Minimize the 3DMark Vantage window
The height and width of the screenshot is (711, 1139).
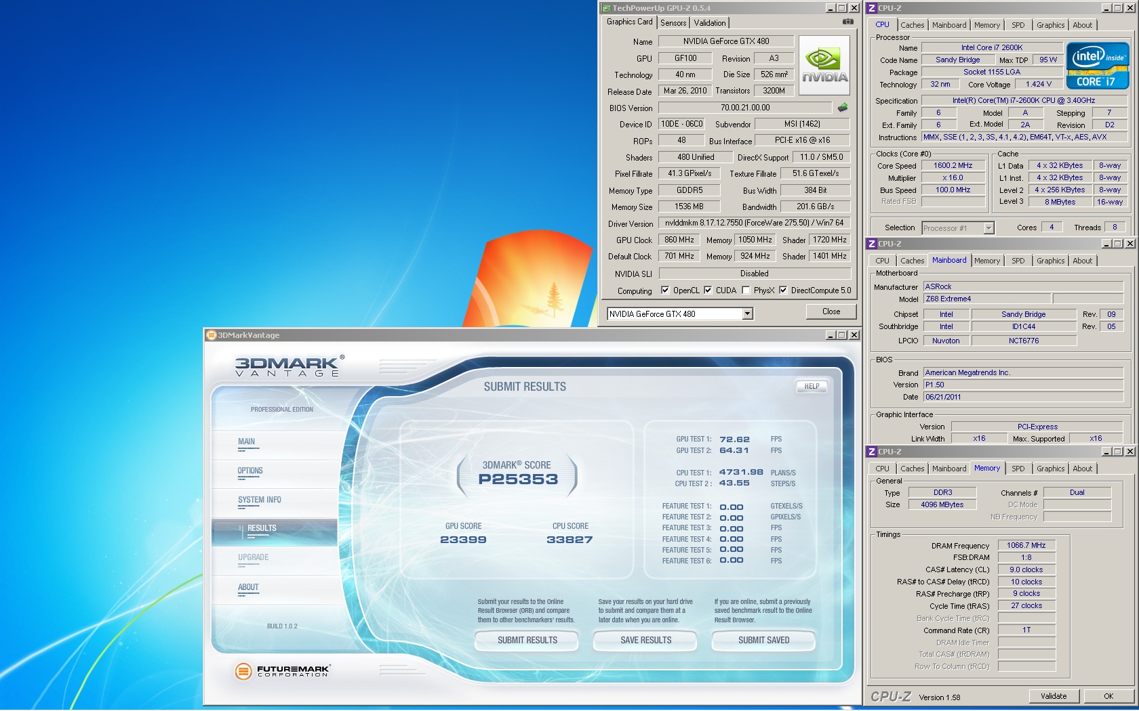point(831,335)
